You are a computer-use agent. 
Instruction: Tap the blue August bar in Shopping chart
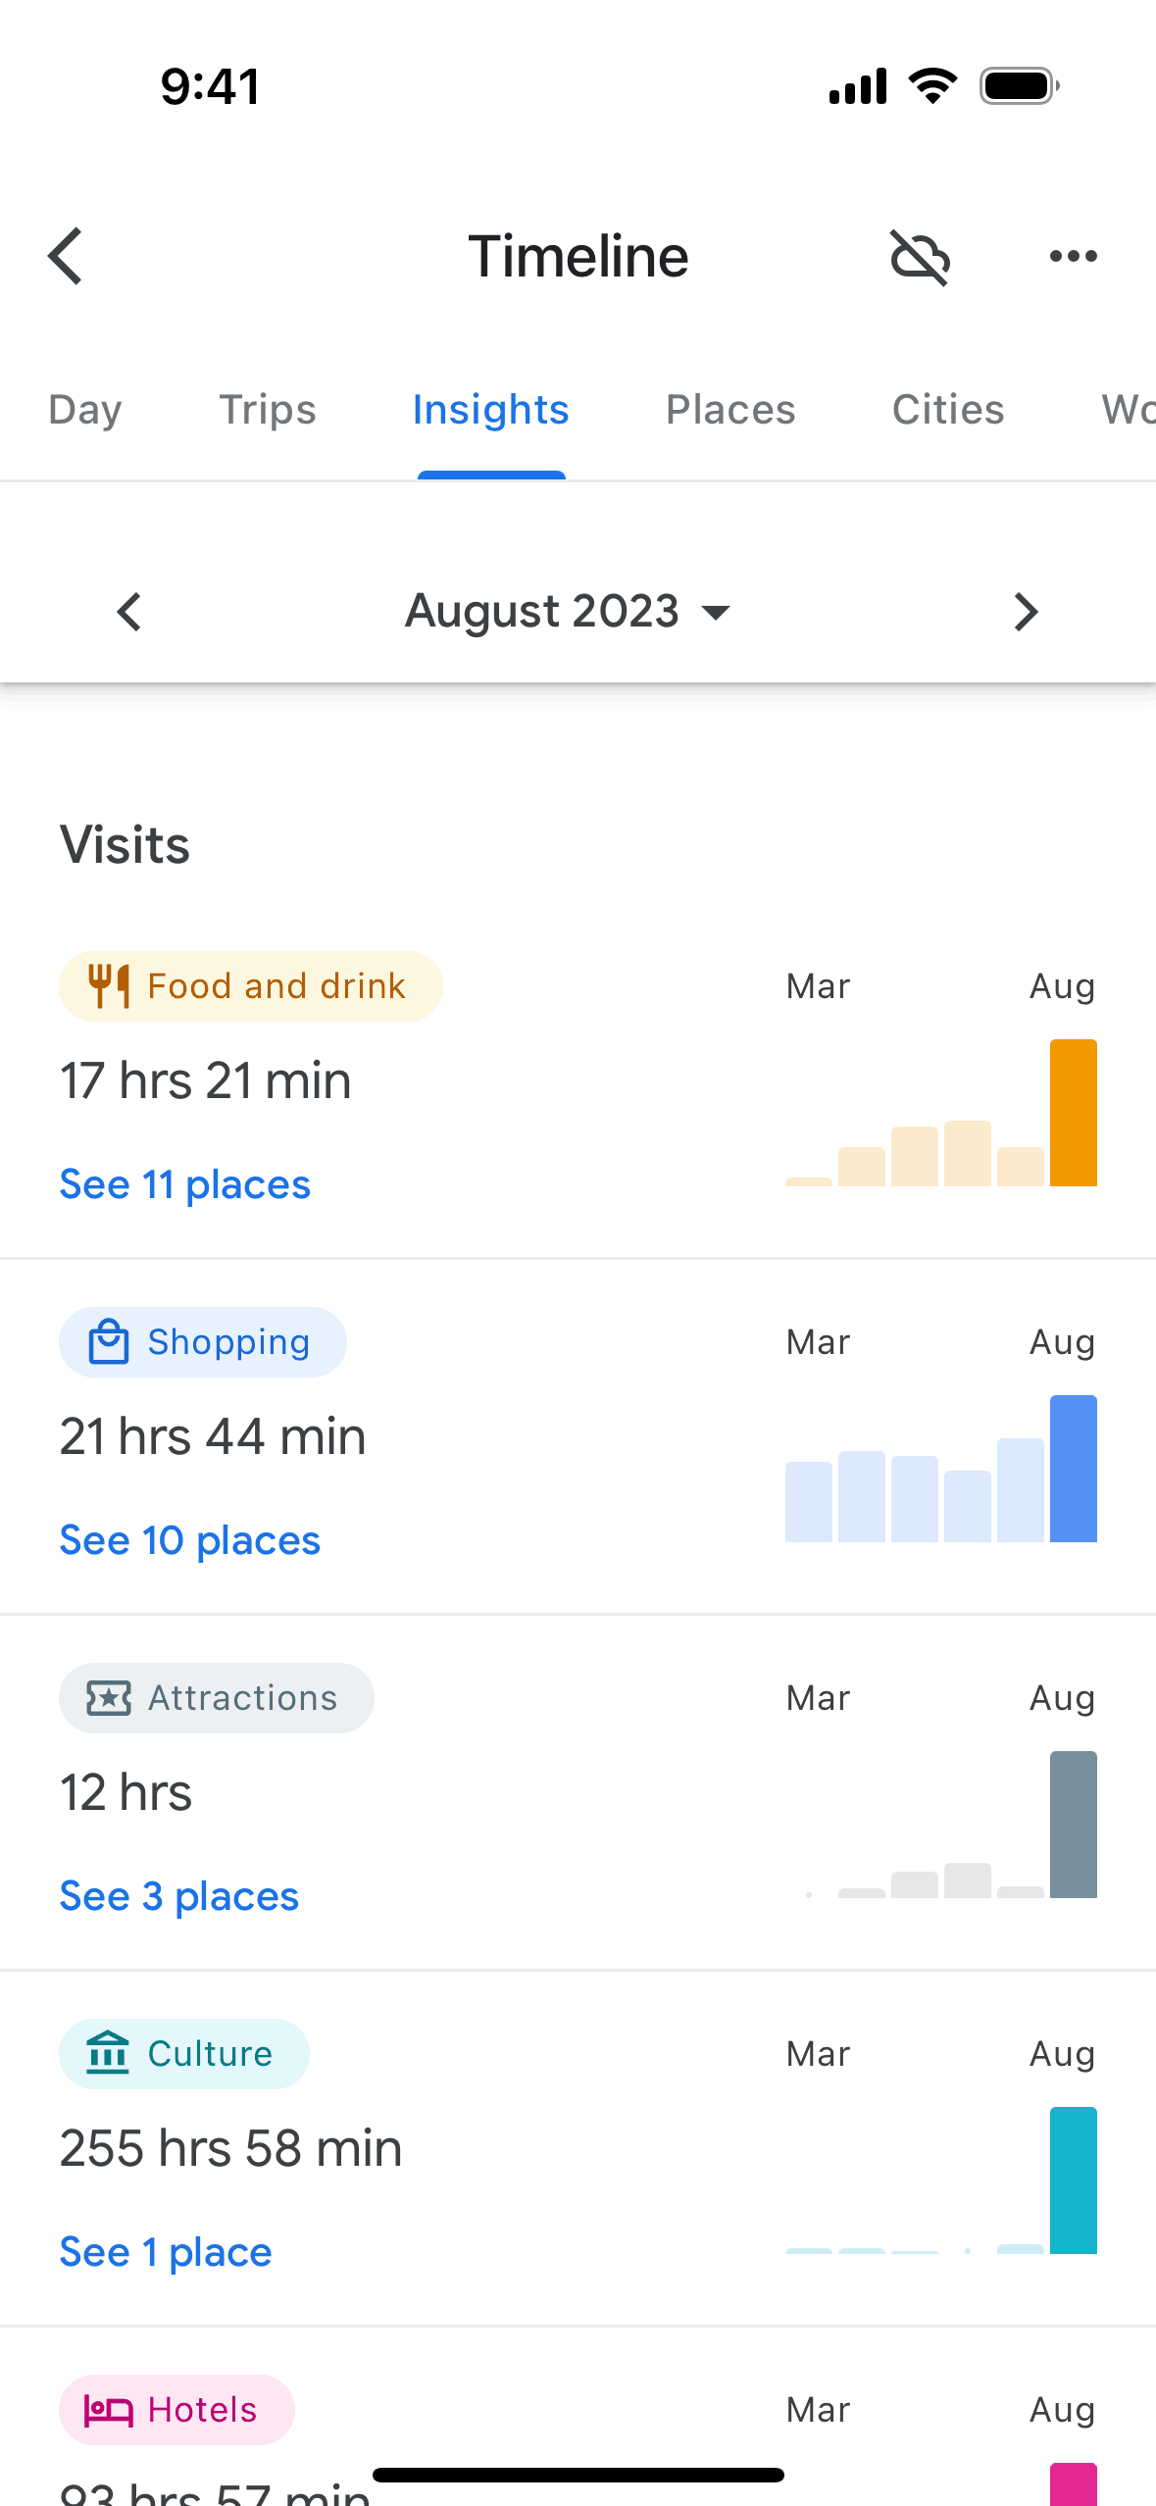click(1074, 1469)
